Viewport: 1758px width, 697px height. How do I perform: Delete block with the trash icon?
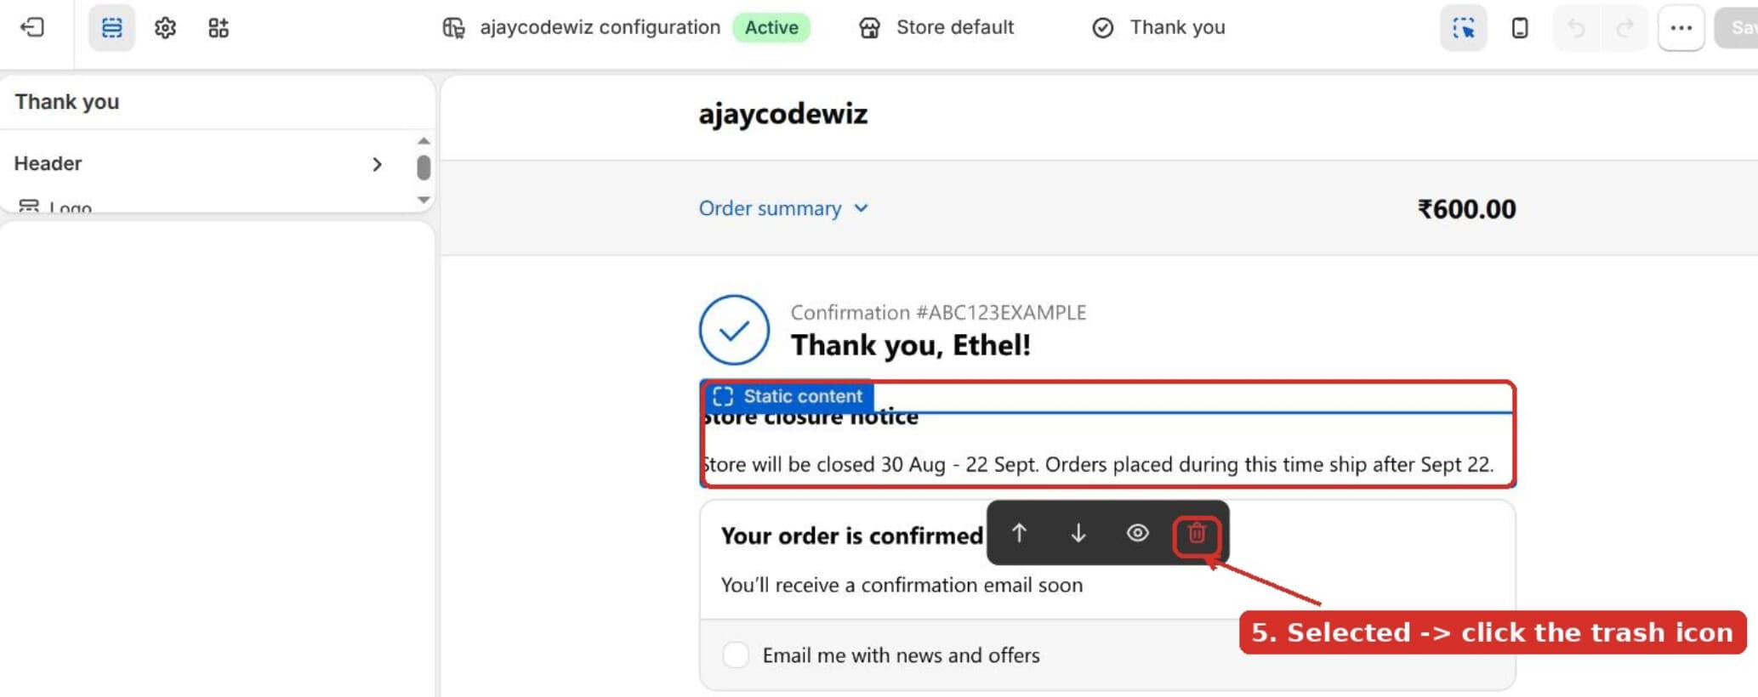pos(1197,533)
